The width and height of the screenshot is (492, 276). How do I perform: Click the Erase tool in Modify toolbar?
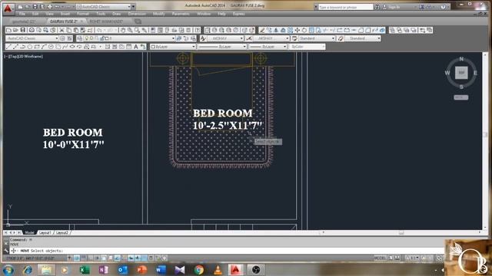[262, 30]
